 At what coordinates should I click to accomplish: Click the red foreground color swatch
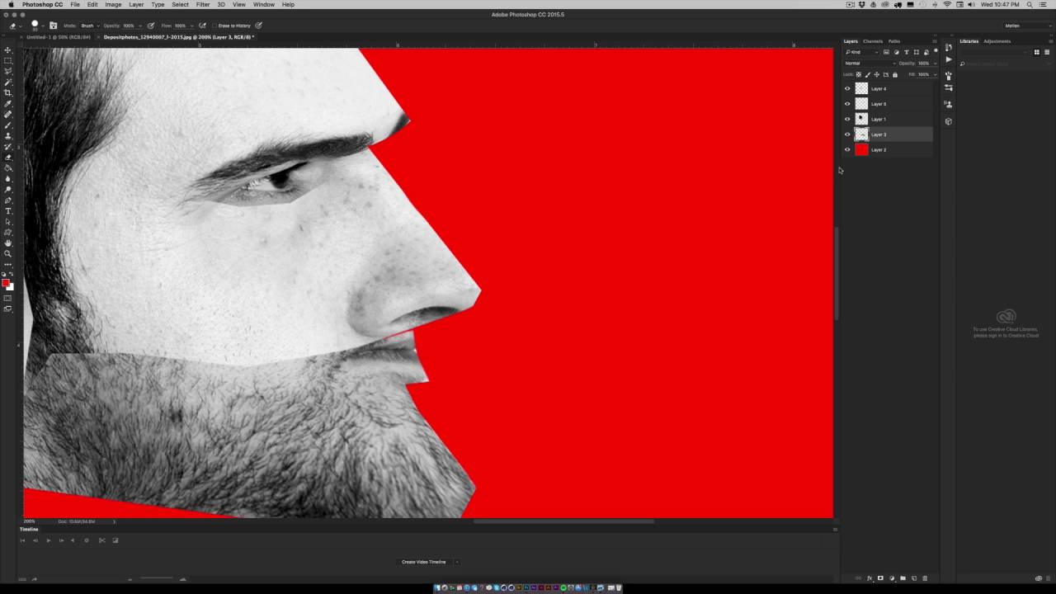point(6,283)
